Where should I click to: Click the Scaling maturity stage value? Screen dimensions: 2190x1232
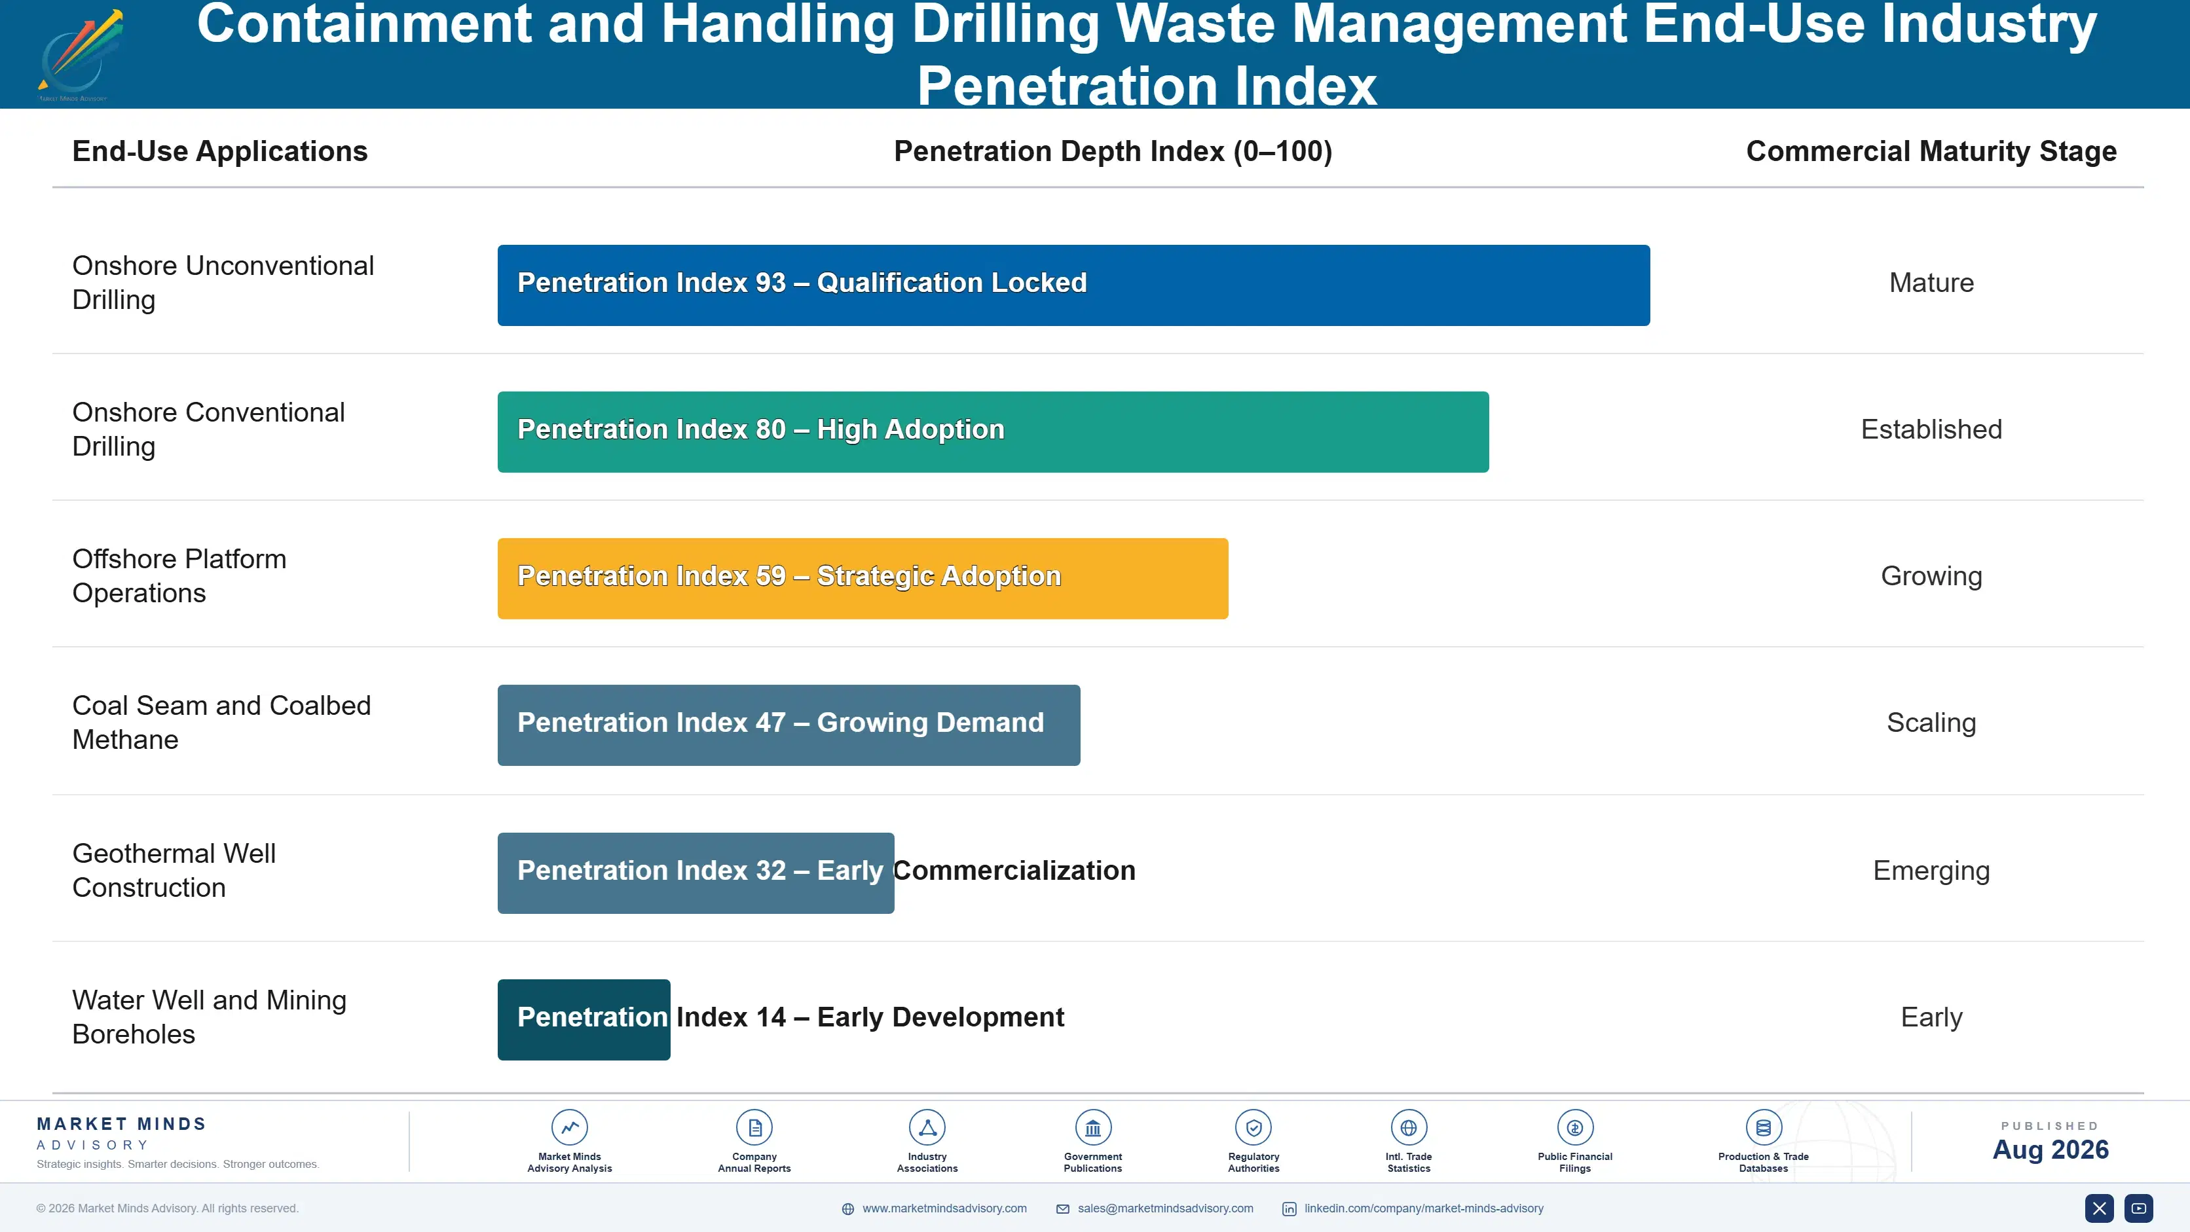pos(1931,723)
